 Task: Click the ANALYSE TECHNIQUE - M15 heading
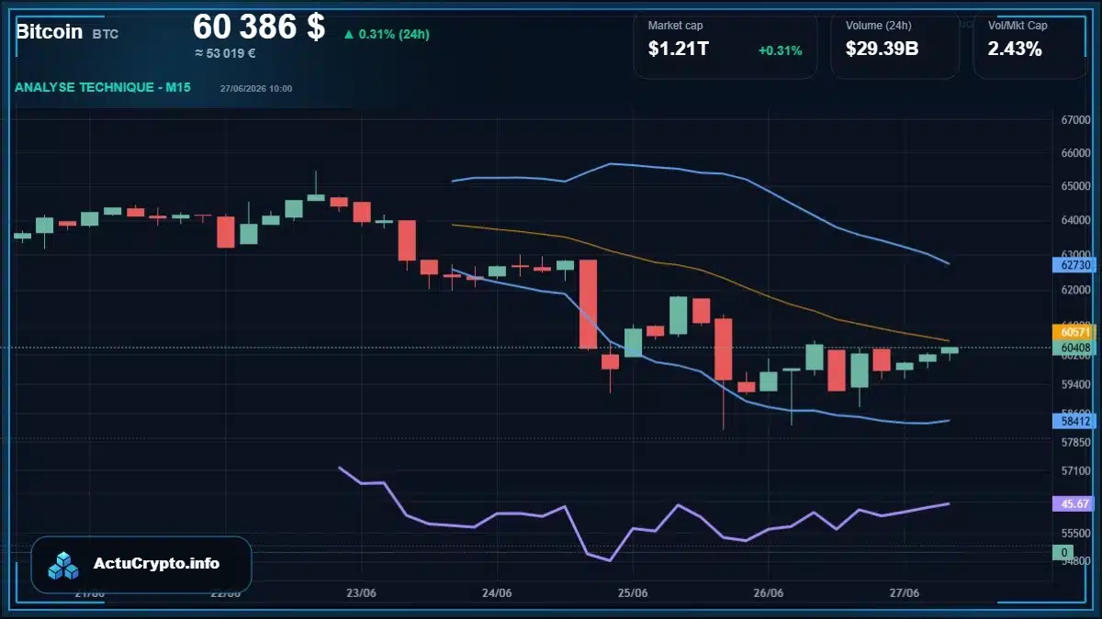[x=103, y=87]
